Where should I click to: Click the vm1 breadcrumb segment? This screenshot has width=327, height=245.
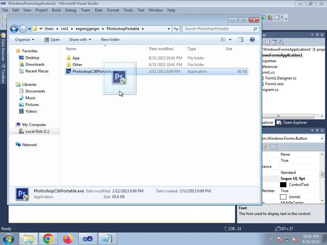point(65,29)
